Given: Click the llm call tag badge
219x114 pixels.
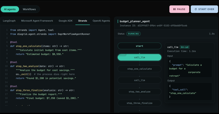Looking at the screenshot, I should (184, 47).
